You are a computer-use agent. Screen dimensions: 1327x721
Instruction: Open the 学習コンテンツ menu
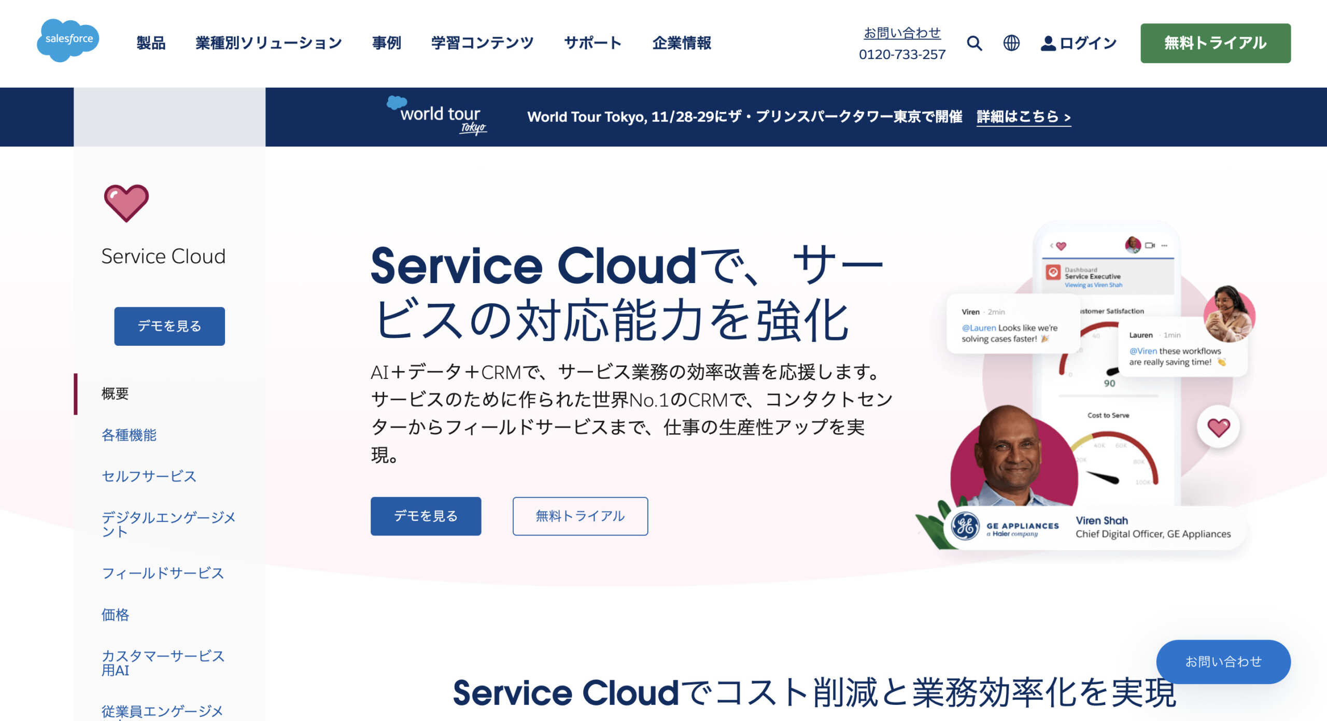click(483, 43)
